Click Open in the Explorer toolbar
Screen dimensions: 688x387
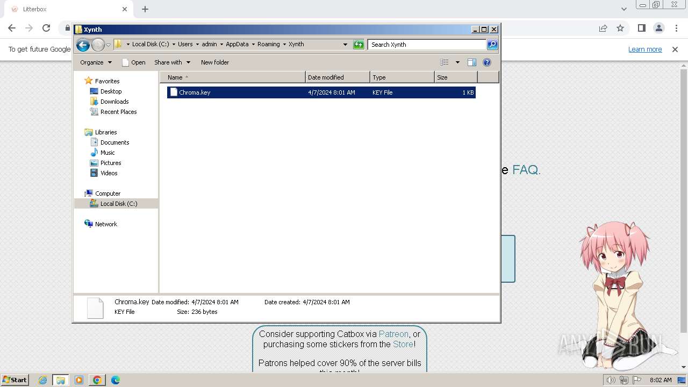[134, 62]
